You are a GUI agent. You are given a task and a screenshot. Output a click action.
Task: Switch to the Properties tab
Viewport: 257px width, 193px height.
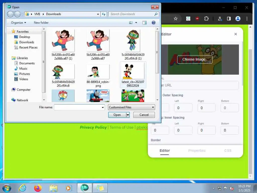(x=197, y=151)
